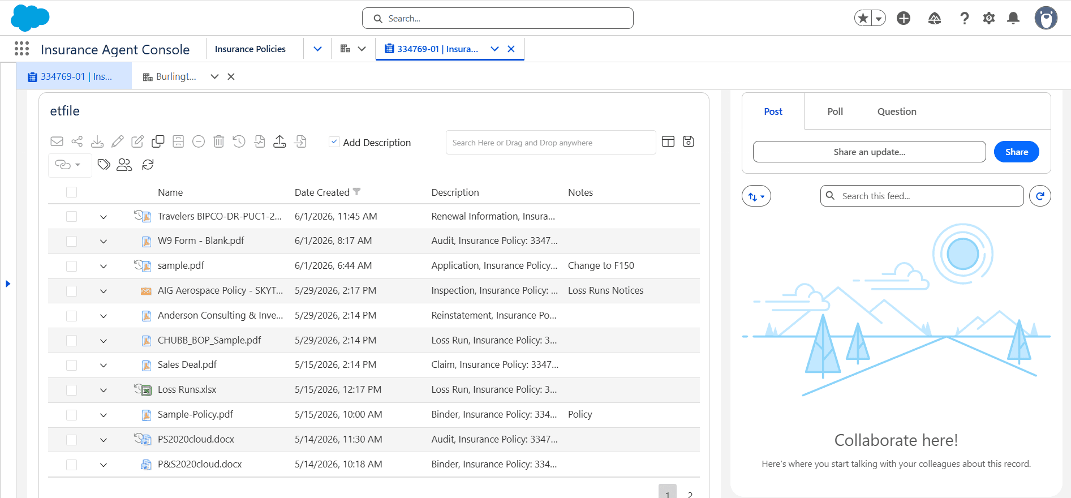Open the Burlingt... subtab dropdown chevron
The image size is (1071, 498).
point(214,76)
